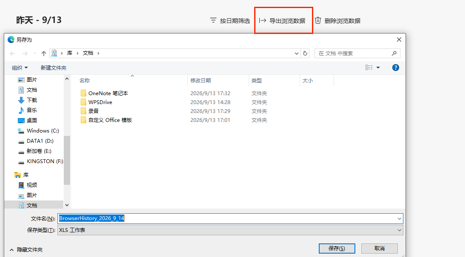Open the 保存类型 XLS 工作表 dropdown
Image resolution: width=465 pixels, height=257 pixels.
coord(230,230)
